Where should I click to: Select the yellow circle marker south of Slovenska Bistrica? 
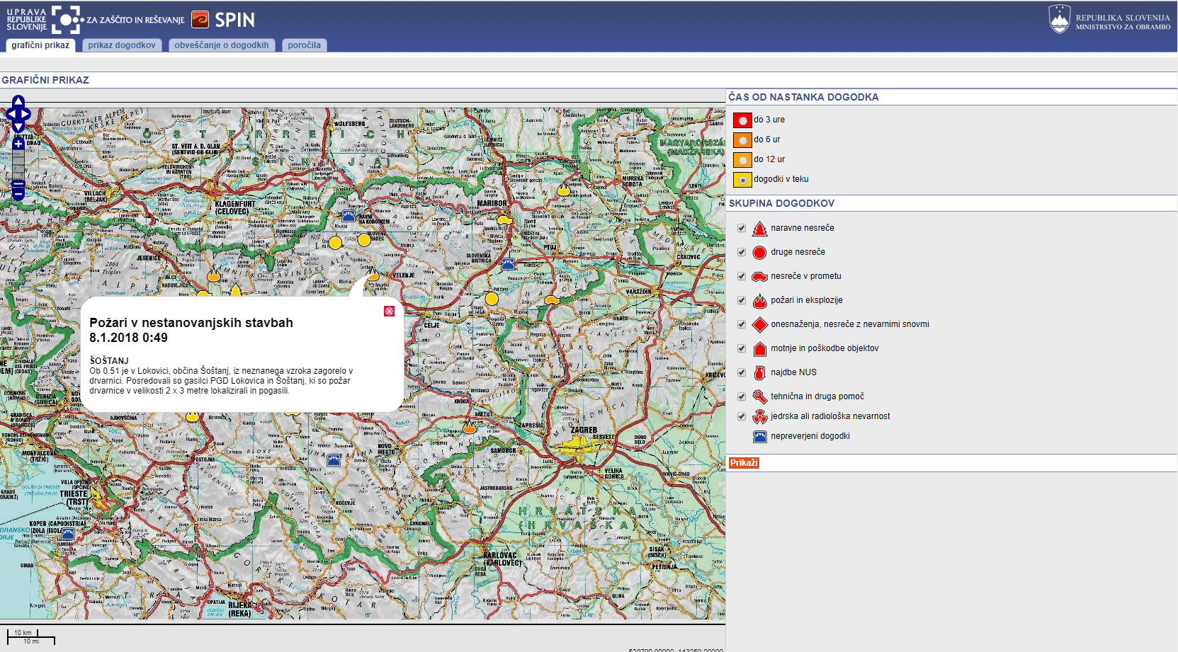click(492, 299)
